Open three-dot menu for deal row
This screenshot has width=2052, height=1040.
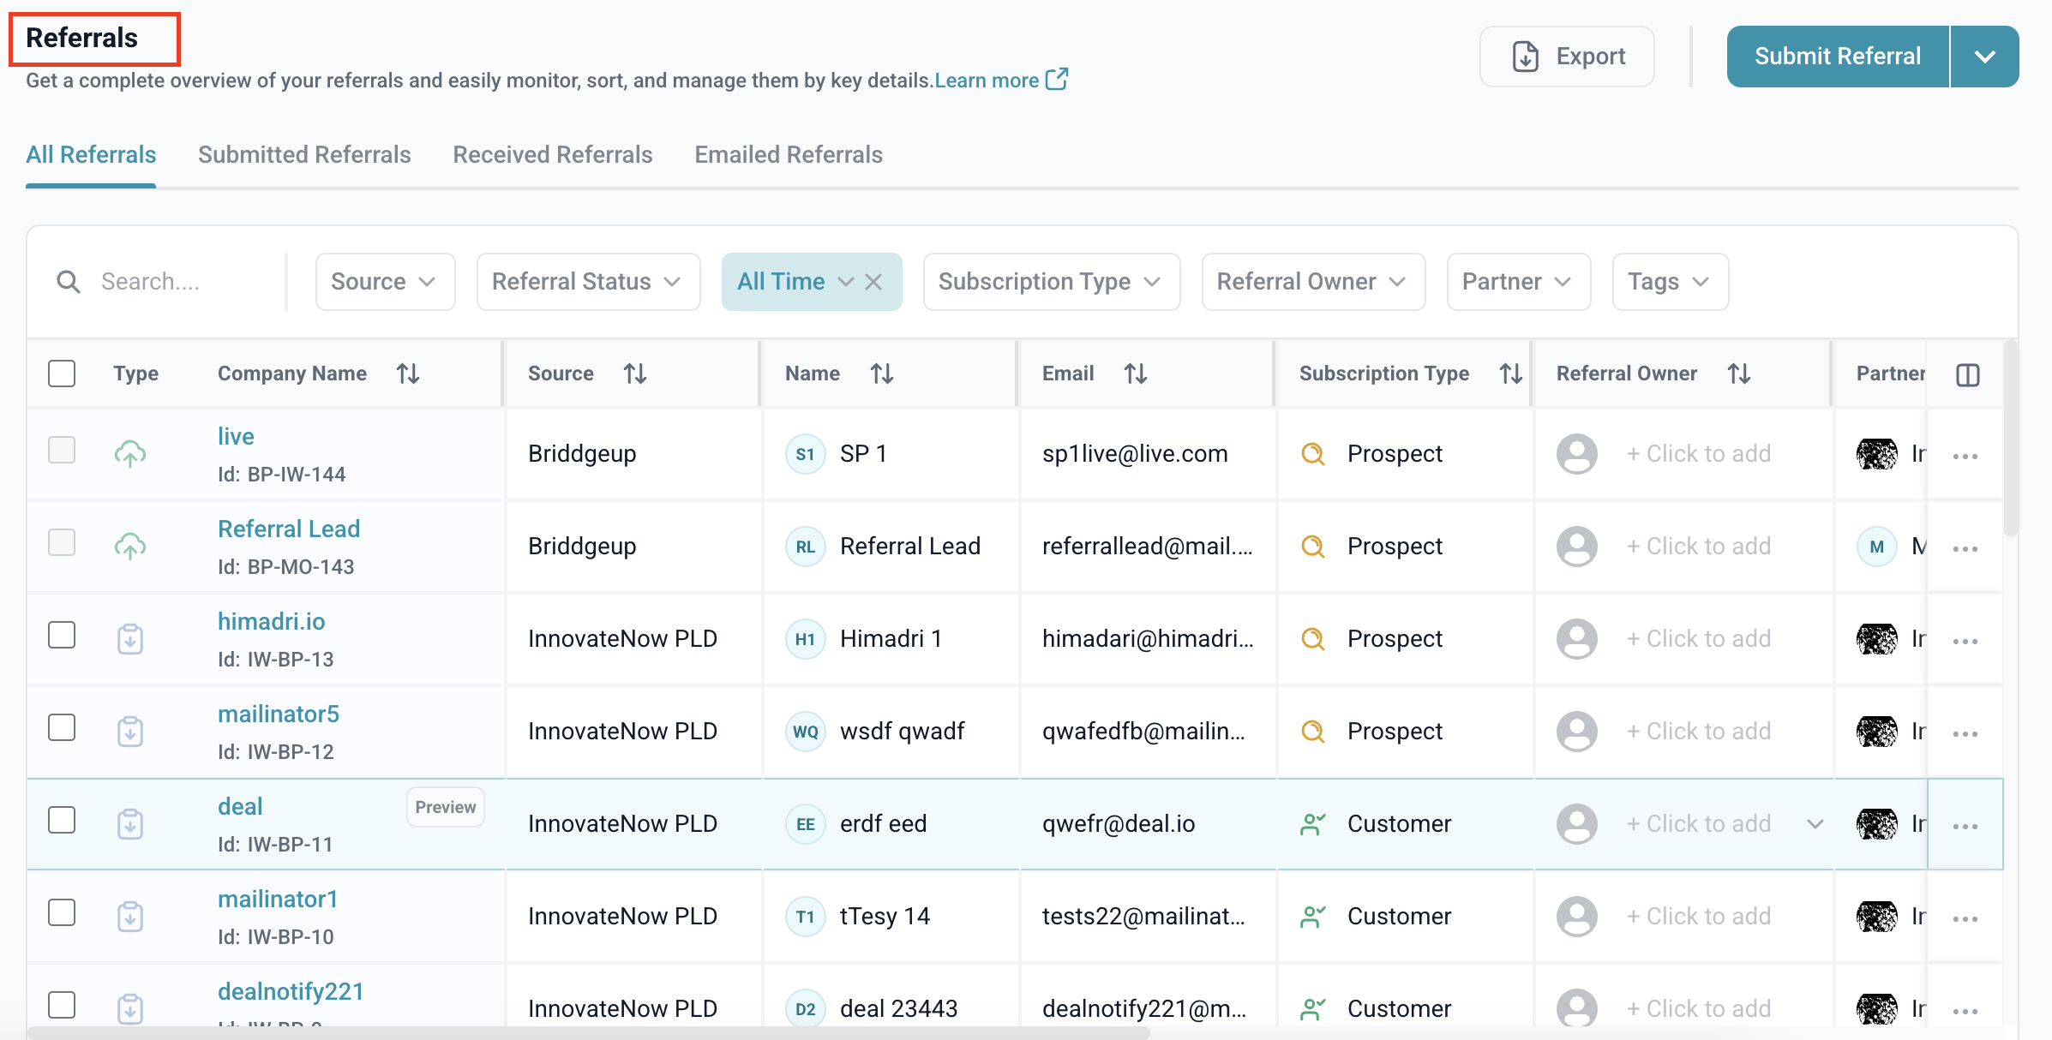pyautogui.click(x=1965, y=826)
